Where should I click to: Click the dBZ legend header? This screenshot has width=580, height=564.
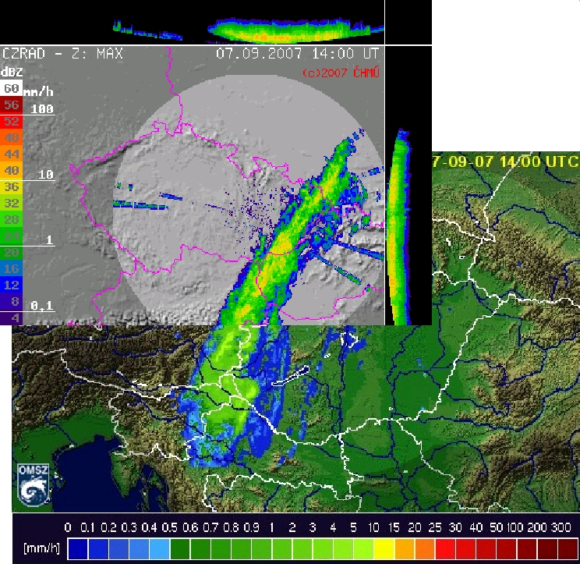point(12,72)
